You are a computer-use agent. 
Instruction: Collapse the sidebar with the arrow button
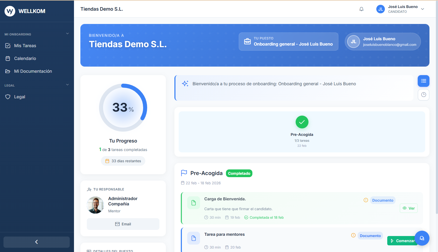click(37, 242)
